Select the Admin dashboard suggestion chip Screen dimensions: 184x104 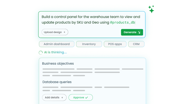point(57,44)
